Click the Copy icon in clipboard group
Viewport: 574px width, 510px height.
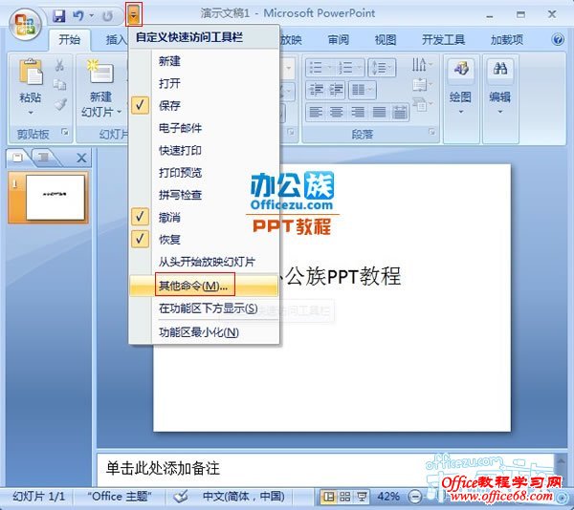click(59, 84)
